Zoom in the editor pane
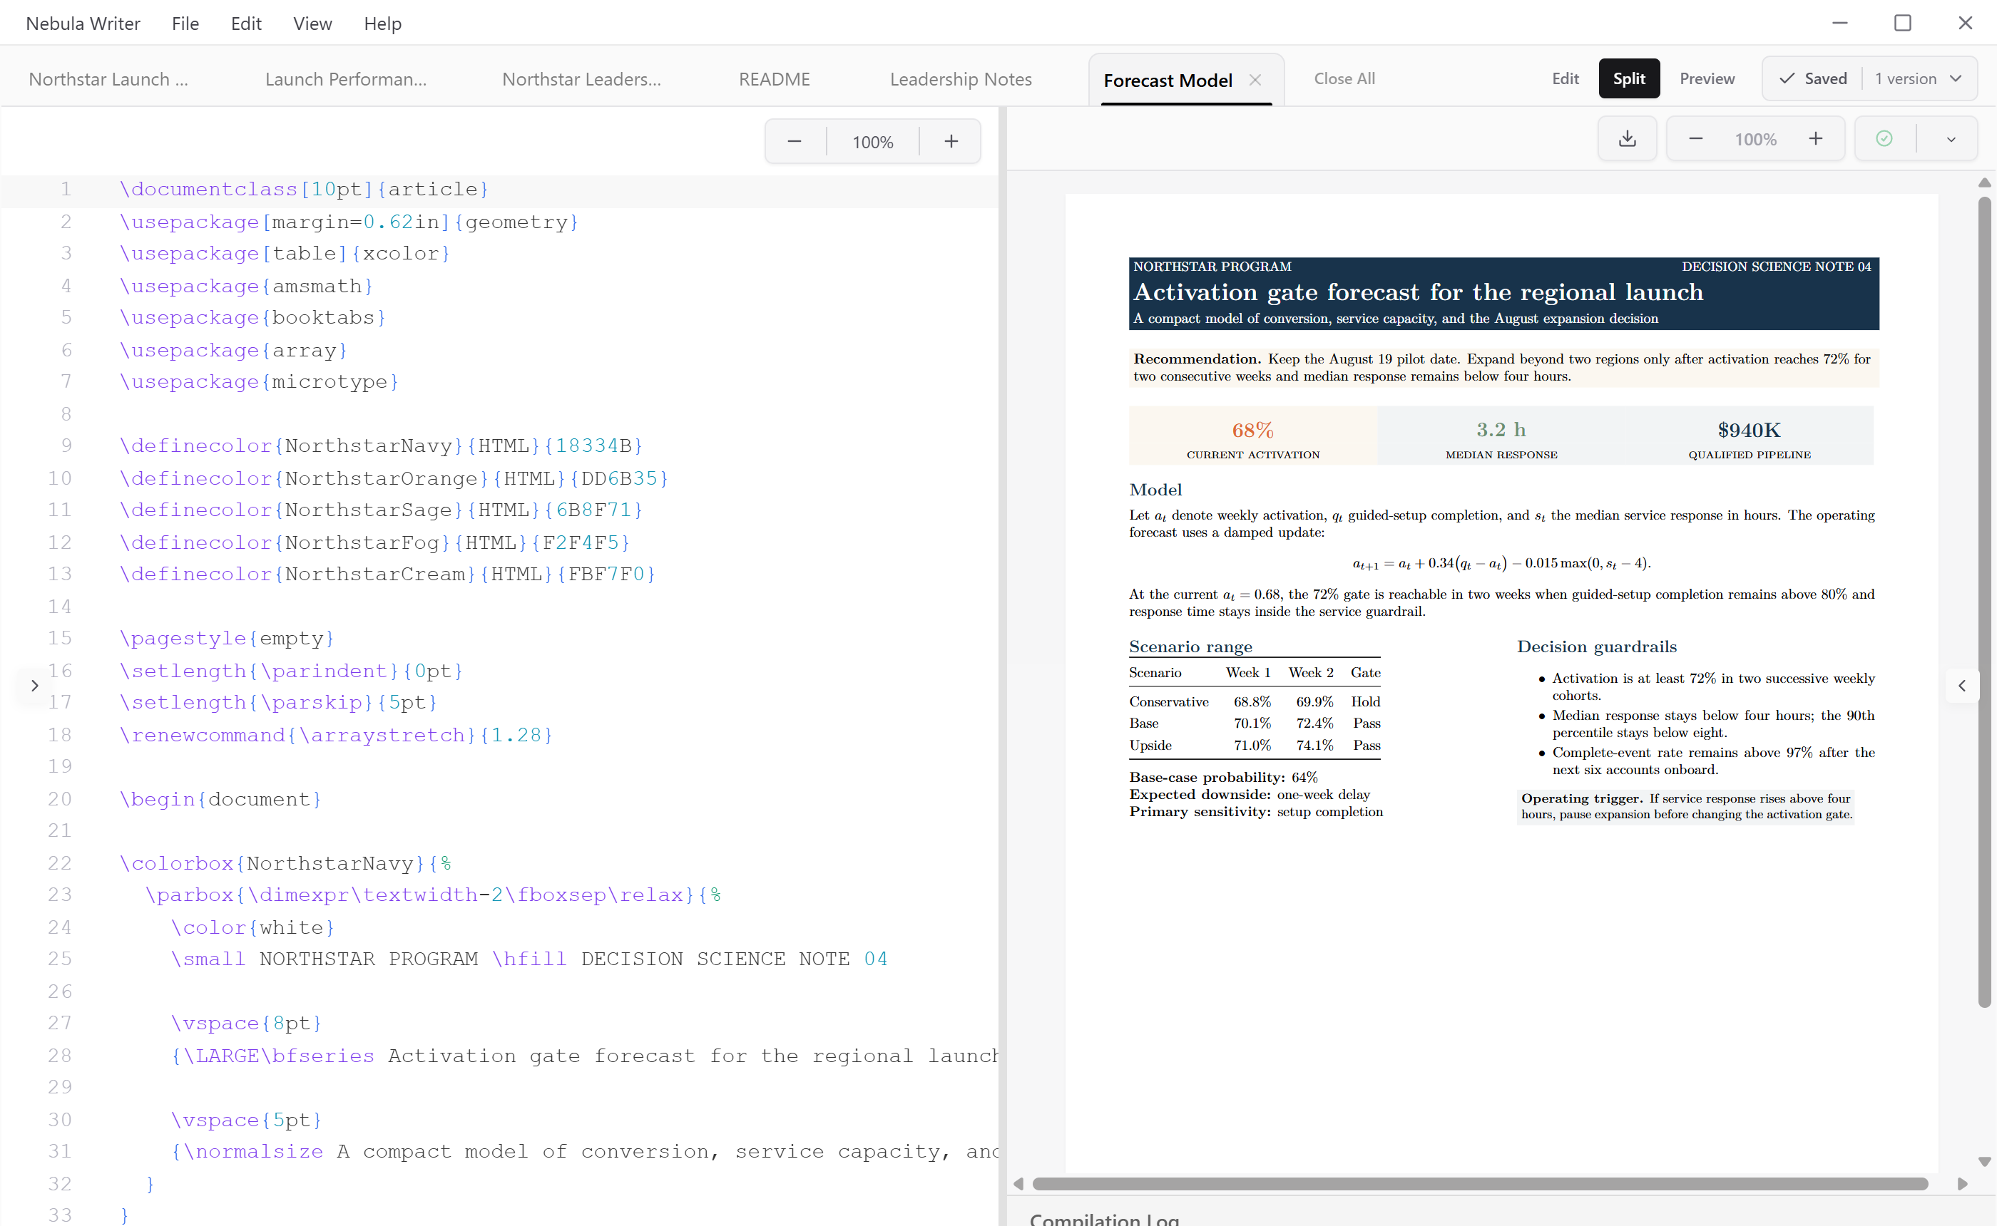 (x=951, y=141)
